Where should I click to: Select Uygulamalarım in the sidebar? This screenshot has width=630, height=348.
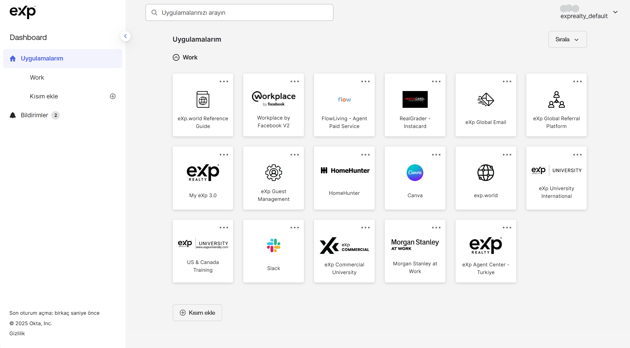tap(62, 58)
